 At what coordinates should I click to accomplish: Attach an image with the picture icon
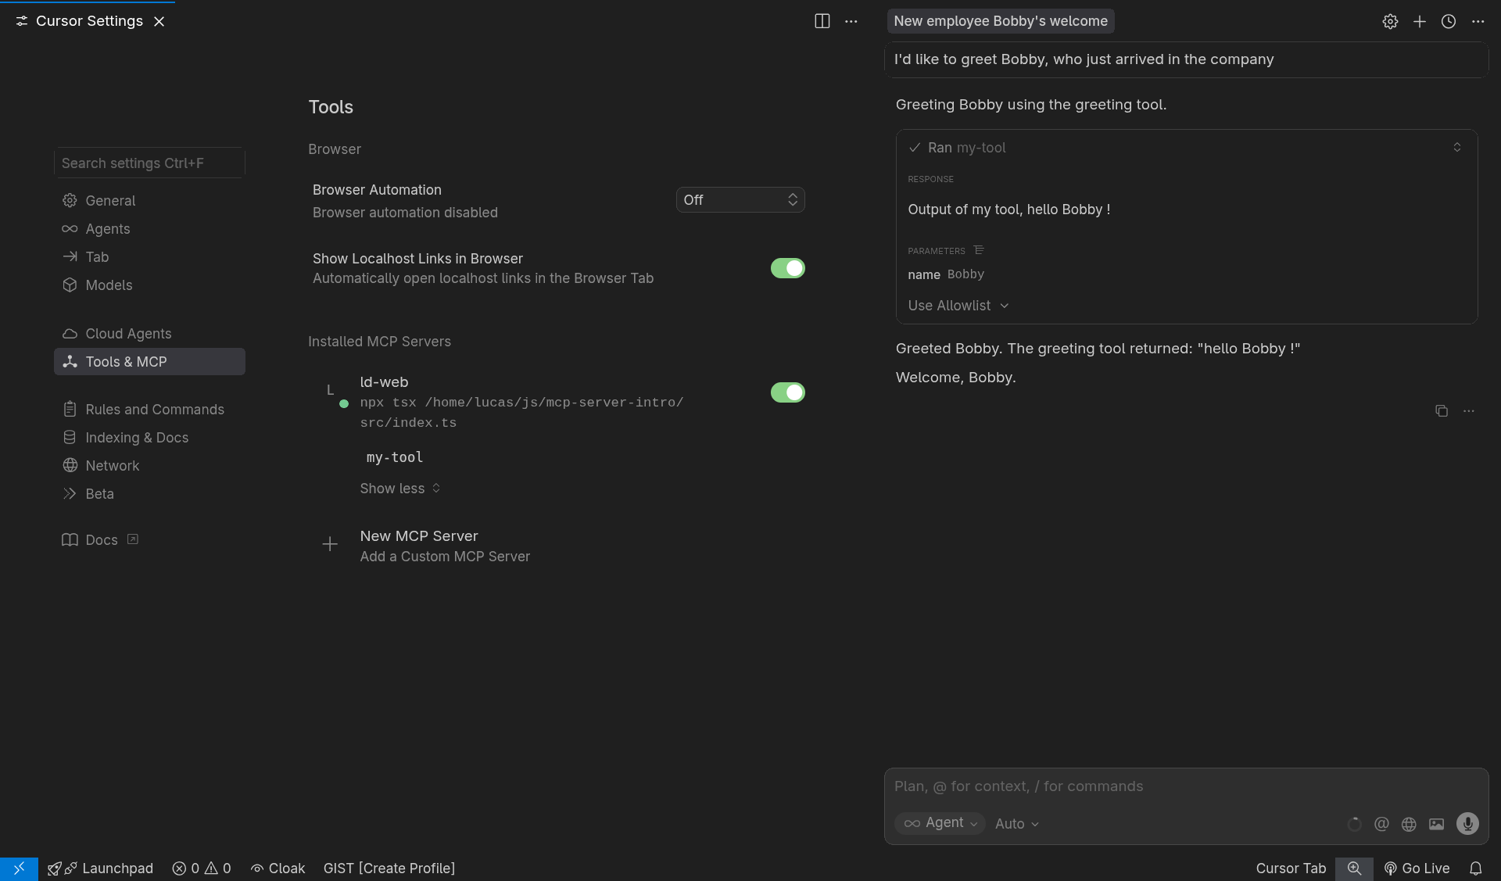[1436, 824]
